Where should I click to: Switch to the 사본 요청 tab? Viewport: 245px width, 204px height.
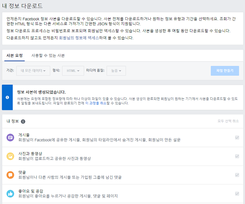[15, 55]
